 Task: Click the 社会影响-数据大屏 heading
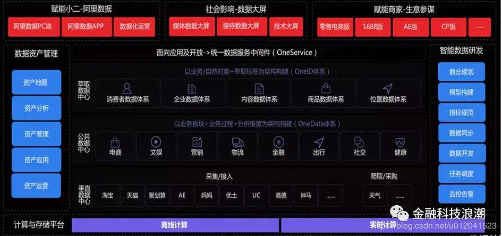[236, 9]
